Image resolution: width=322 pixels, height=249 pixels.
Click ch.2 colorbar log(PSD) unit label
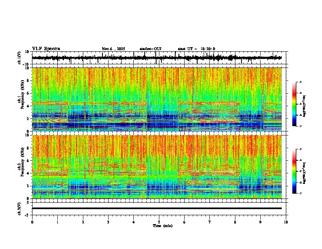click(x=304, y=173)
